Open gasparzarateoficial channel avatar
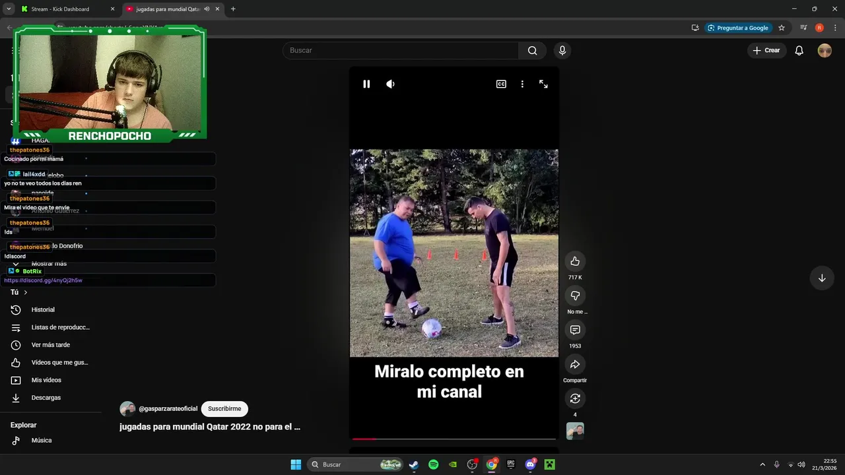The height and width of the screenshot is (475, 845). tap(127, 408)
